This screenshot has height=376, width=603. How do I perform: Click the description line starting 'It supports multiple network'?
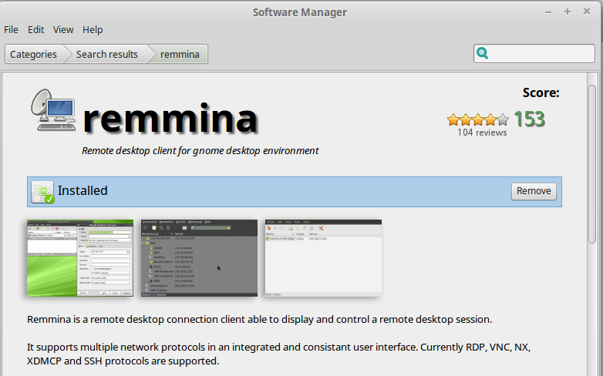coord(279,347)
